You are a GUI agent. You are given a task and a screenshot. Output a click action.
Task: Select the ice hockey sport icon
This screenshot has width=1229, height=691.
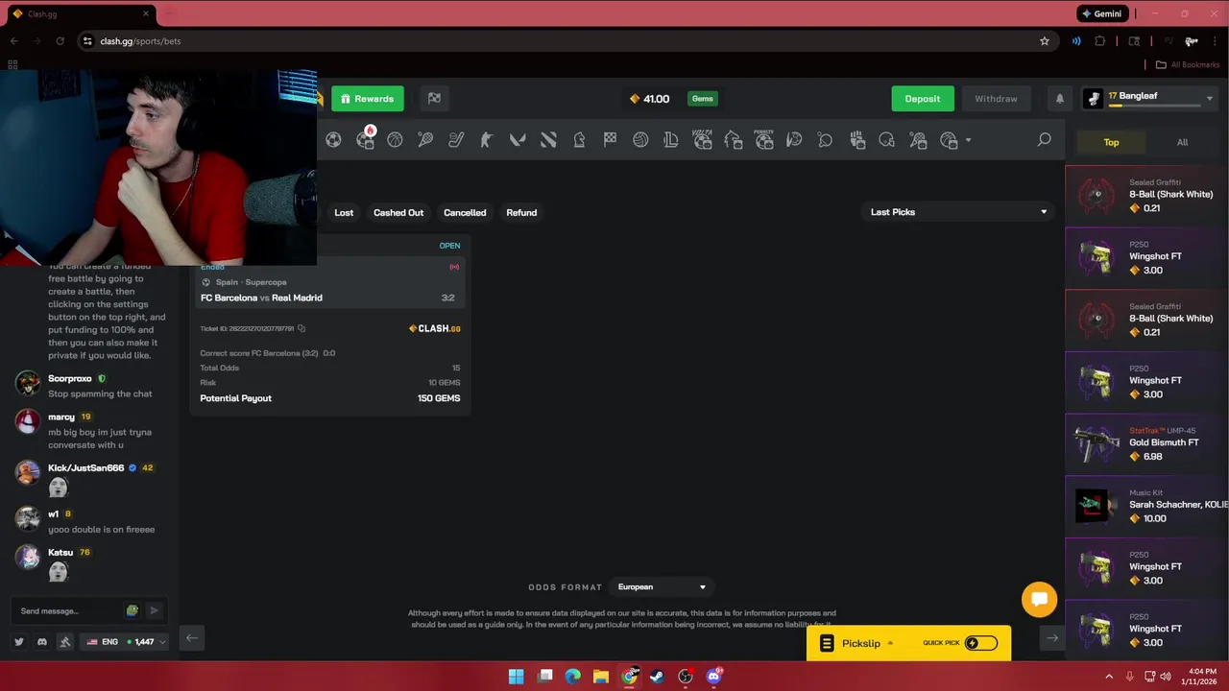(x=456, y=140)
